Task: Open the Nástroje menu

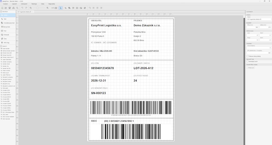Action: 34,4
